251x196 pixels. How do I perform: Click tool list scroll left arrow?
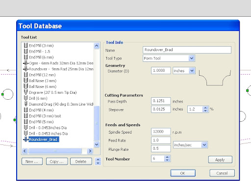[x=25, y=151]
